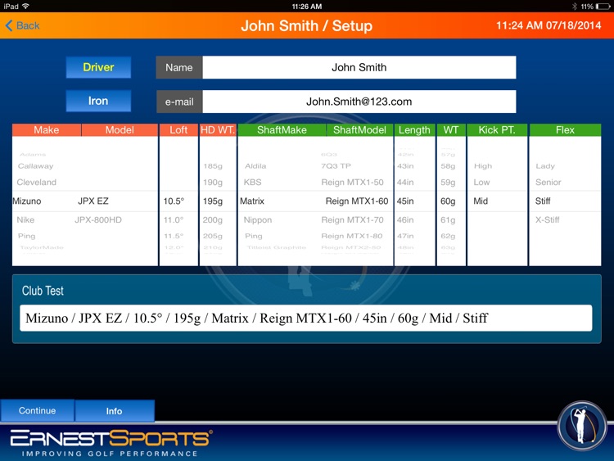Tap the WT column header

[451, 130]
